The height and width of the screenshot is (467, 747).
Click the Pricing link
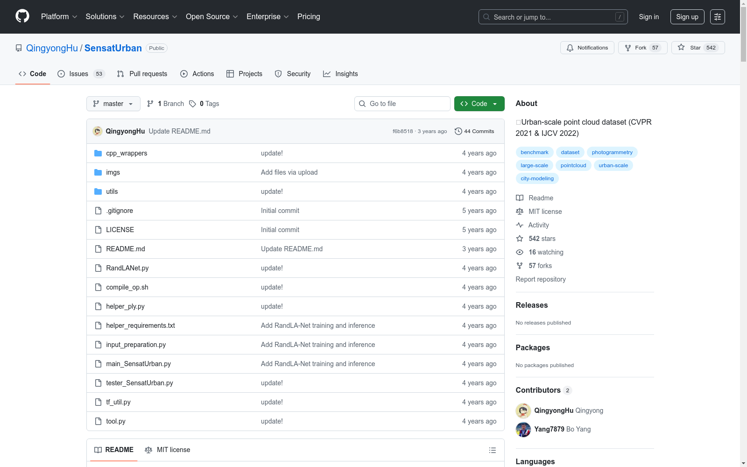[309, 16]
